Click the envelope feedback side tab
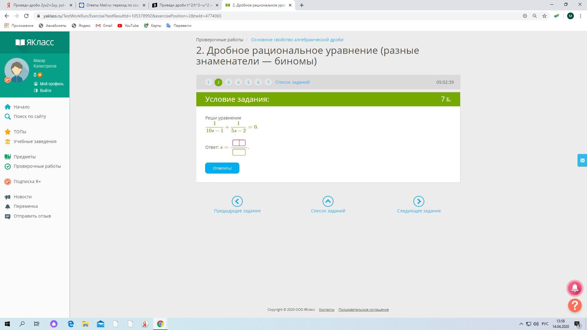This screenshot has height=330, width=587. pyautogui.click(x=582, y=160)
